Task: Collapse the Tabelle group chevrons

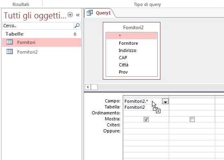Action: pyautogui.click(x=75, y=34)
